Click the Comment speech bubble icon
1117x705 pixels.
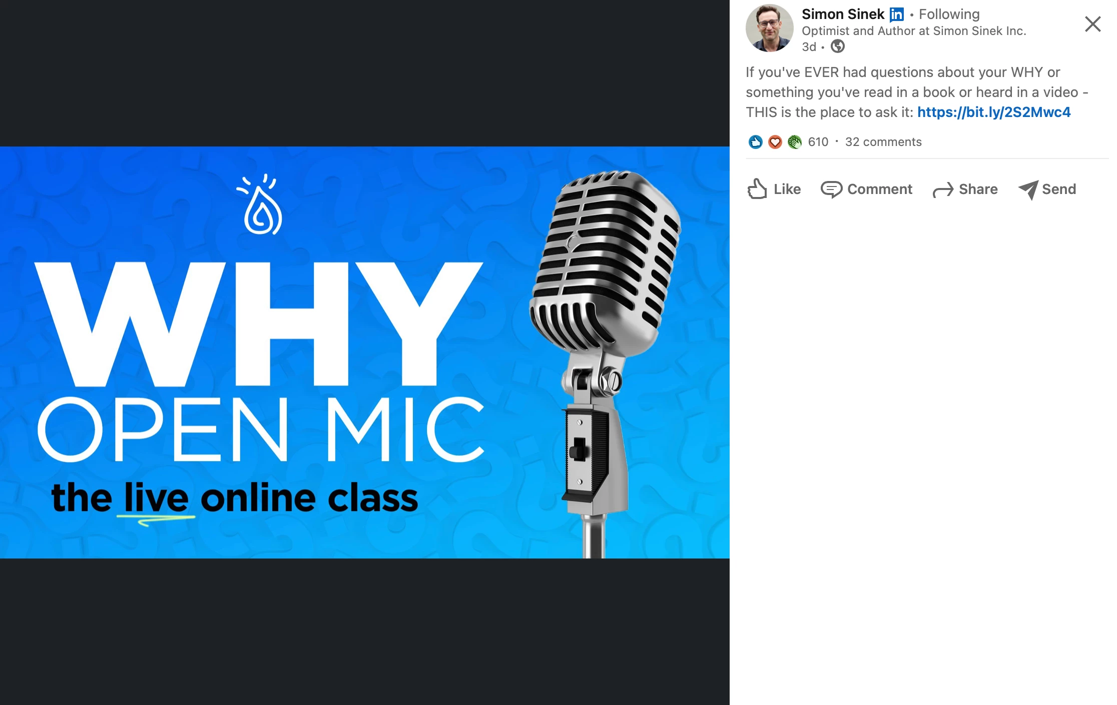(x=831, y=189)
